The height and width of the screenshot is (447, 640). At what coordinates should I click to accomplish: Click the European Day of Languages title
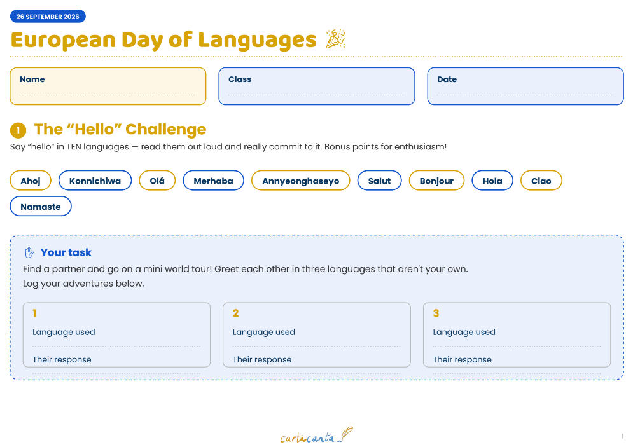[163, 40]
